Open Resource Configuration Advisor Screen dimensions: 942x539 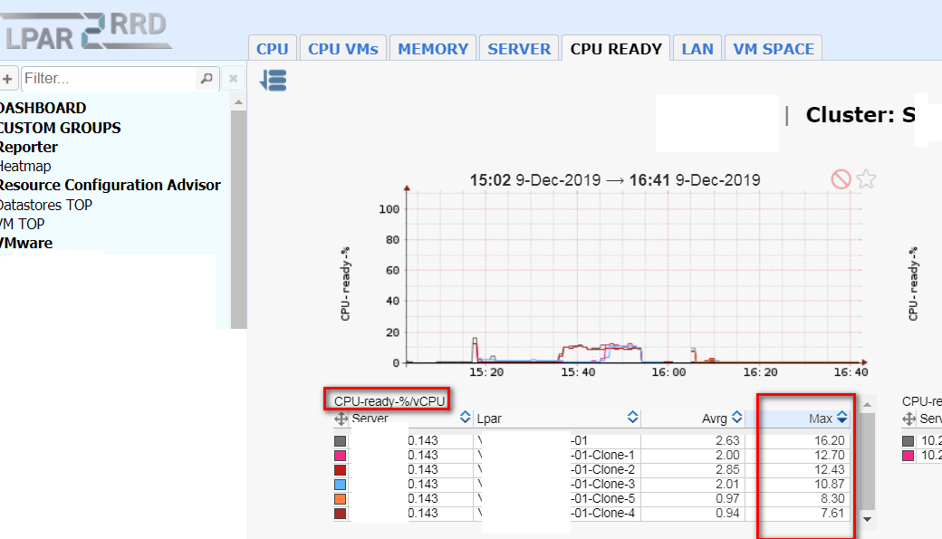pyautogui.click(x=111, y=185)
